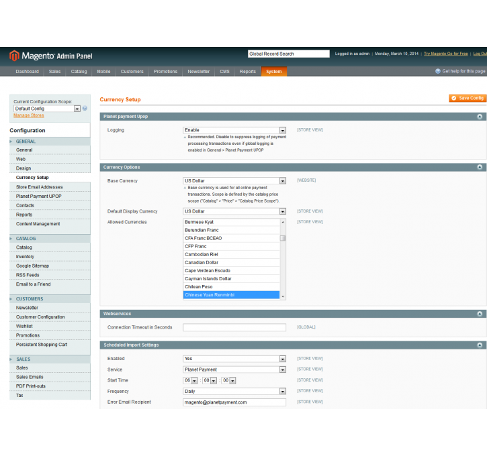This screenshot has width=487, height=456.
Task: Open the Customers top menu
Action: click(132, 72)
